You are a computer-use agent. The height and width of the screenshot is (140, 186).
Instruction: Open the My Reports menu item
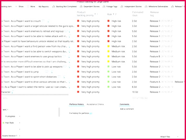[x=44, y=6]
